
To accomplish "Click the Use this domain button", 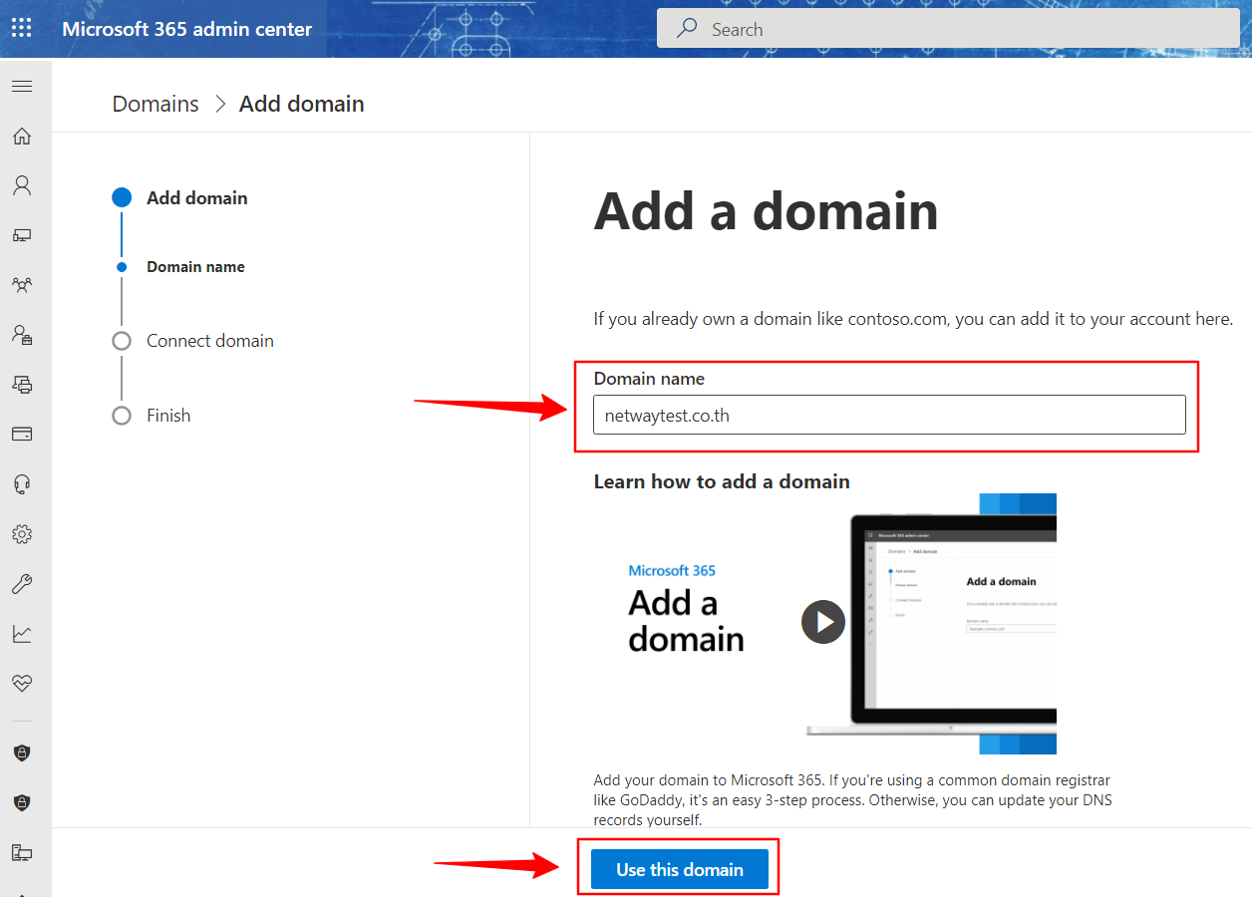I will [680, 870].
